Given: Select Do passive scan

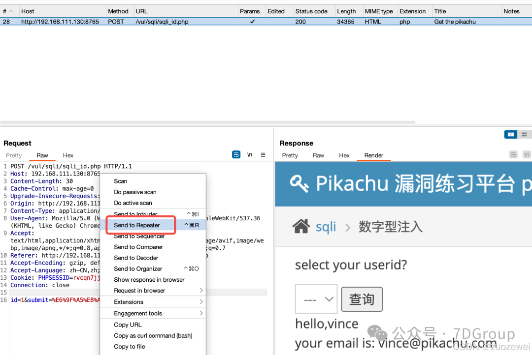Looking at the screenshot, I should (x=153, y=192).
